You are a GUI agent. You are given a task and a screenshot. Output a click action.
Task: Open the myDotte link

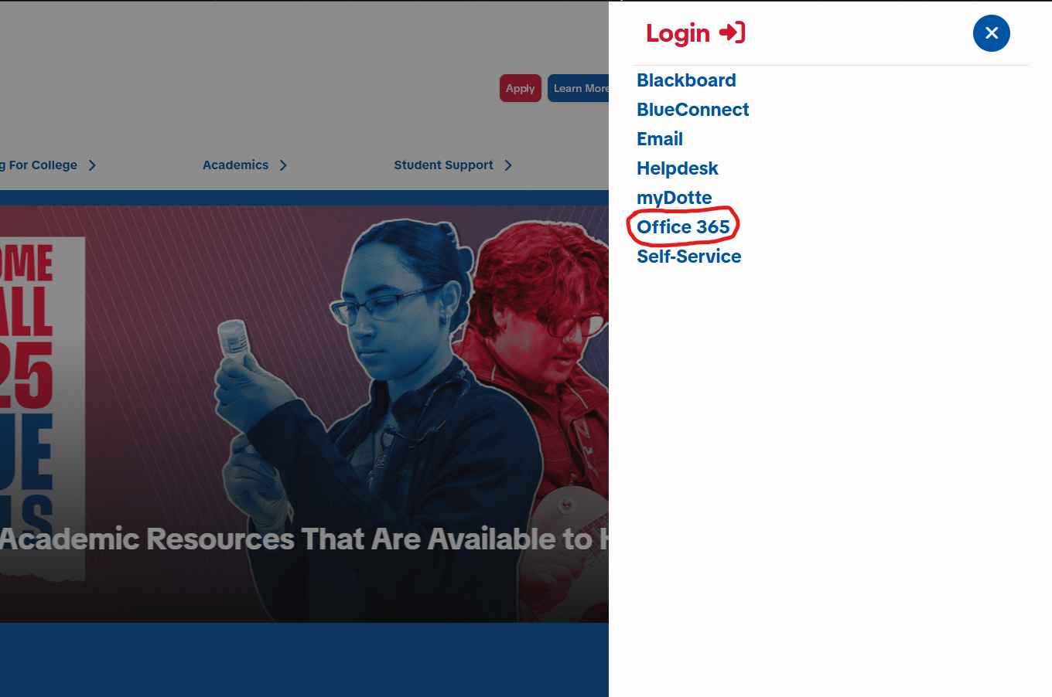click(674, 198)
